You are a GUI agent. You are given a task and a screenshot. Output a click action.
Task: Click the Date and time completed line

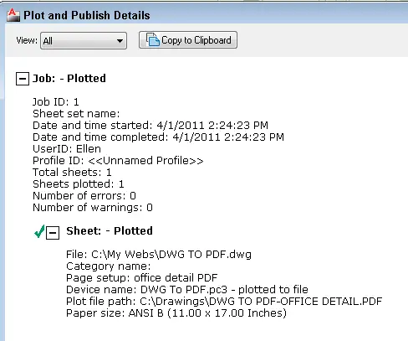pos(158,137)
